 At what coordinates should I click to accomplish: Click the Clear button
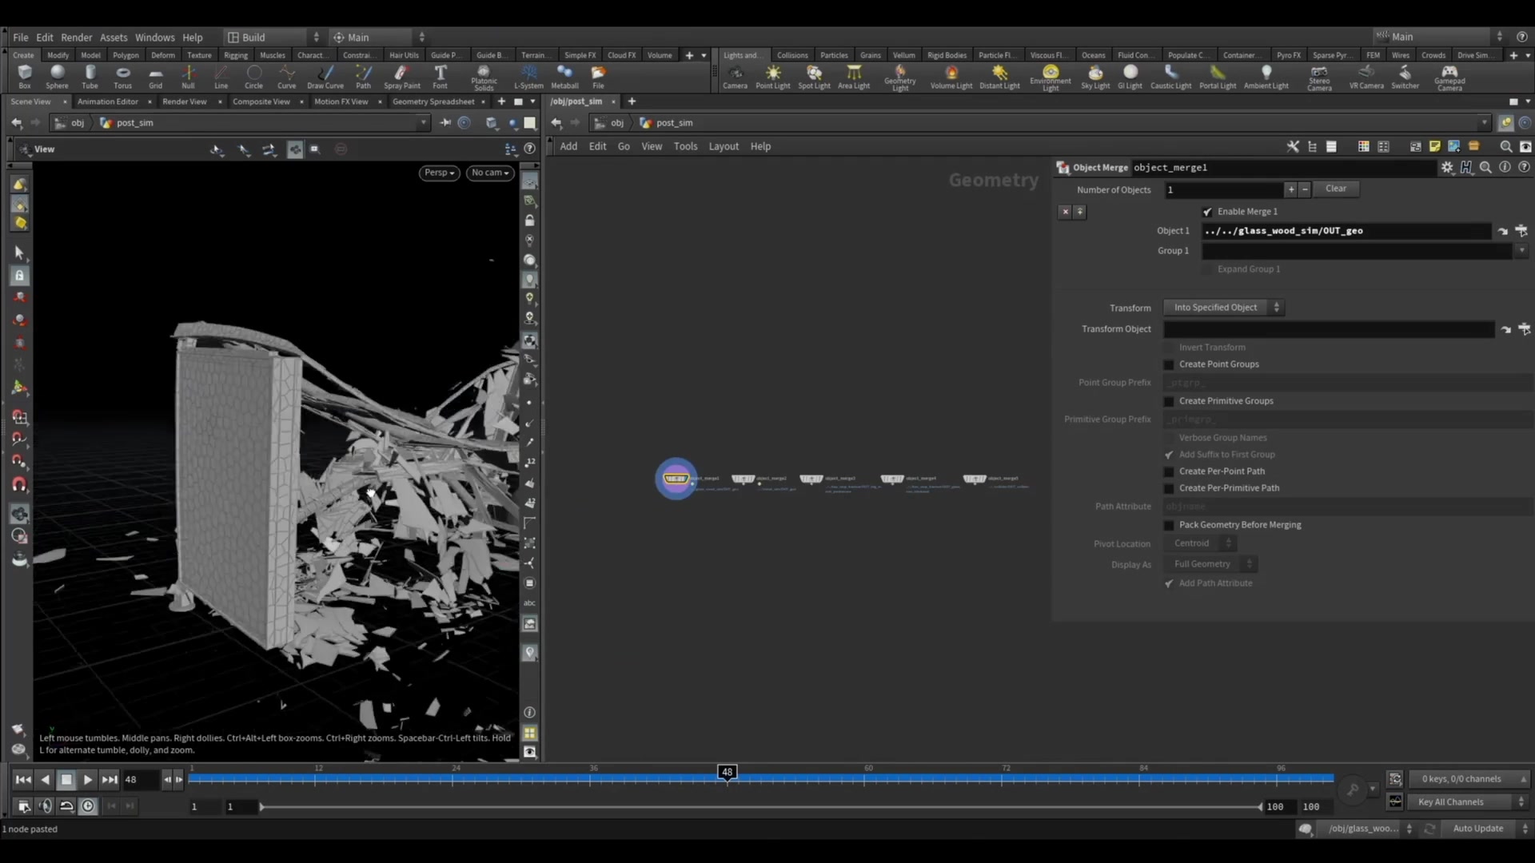click(x=1335, y=189)
